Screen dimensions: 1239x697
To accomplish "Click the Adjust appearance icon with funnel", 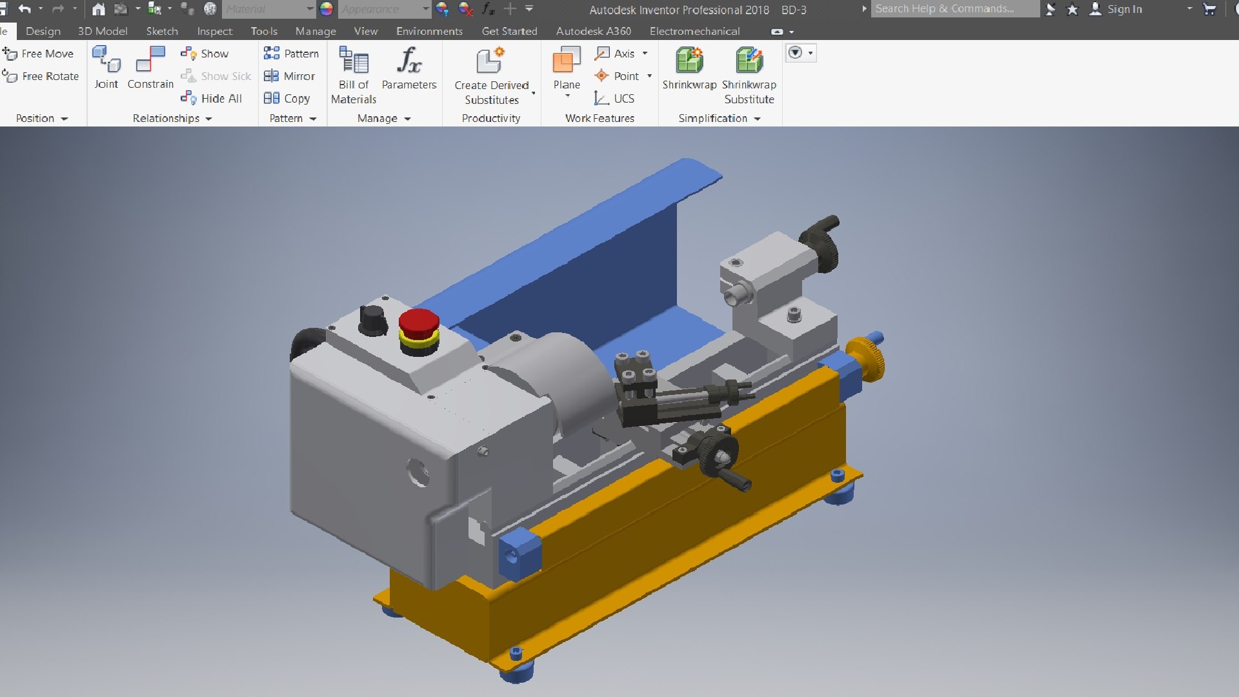I will tap(443, 9).
